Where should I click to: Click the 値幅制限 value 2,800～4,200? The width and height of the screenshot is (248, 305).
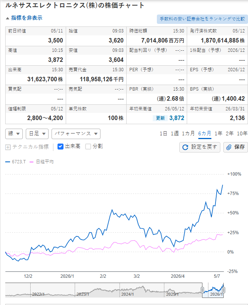click(45, 118)
